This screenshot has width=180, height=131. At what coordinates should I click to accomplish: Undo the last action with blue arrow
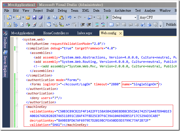(69, 17)
